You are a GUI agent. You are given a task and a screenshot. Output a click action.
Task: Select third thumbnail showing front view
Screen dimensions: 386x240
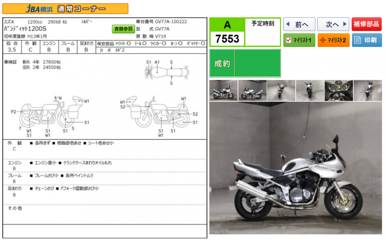click(281, 90)
